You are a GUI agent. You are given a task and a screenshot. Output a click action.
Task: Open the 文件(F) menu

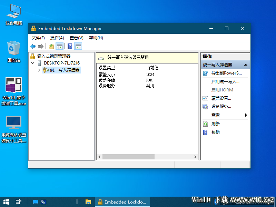click(38, 38)
